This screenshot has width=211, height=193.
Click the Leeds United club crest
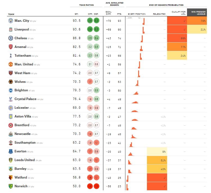coord(11,160)
